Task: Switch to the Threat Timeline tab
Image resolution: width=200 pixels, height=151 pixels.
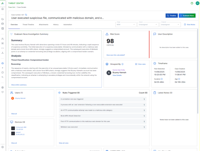Action: point(28,25)
